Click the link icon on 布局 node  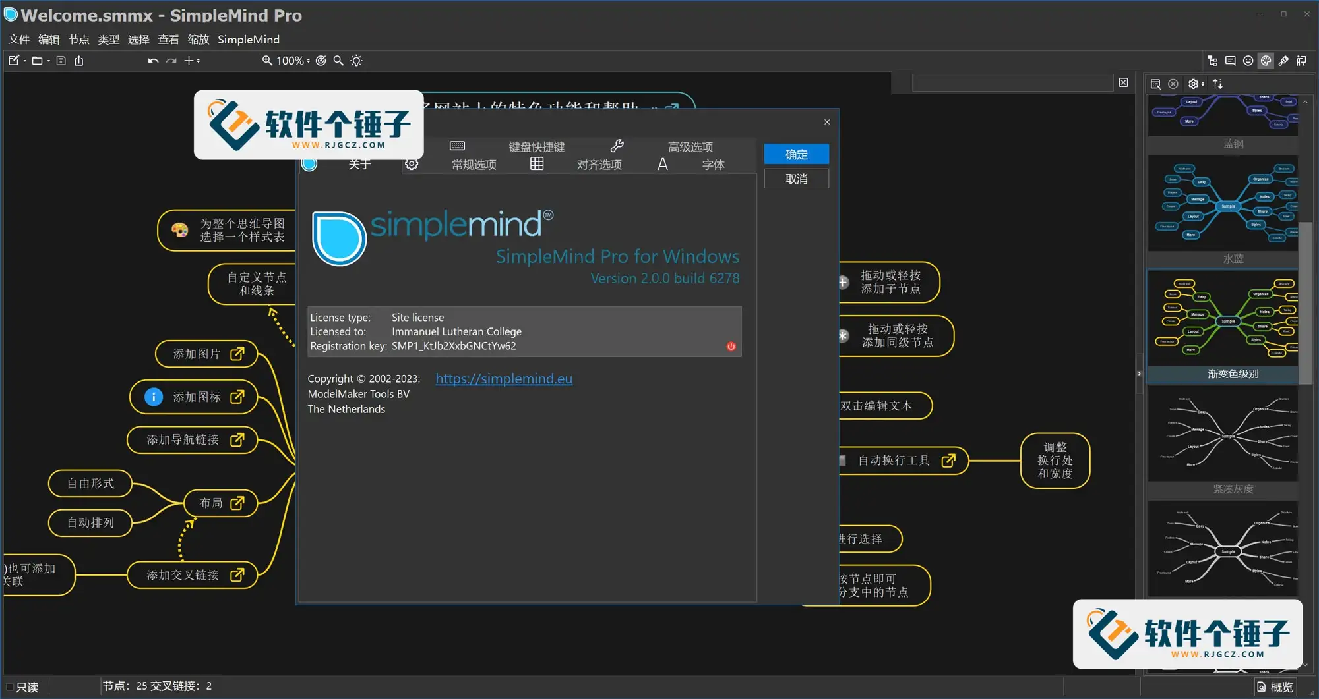pyautogui.click(x=237, y=503)
